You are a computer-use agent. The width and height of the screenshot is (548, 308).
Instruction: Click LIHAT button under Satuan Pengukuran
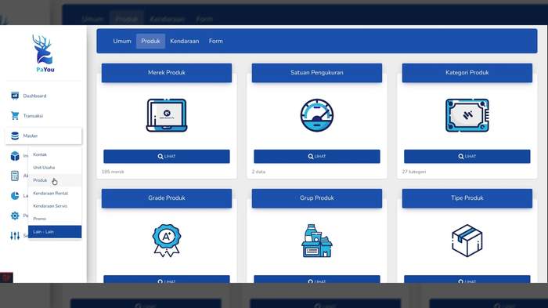pos(316,157)
